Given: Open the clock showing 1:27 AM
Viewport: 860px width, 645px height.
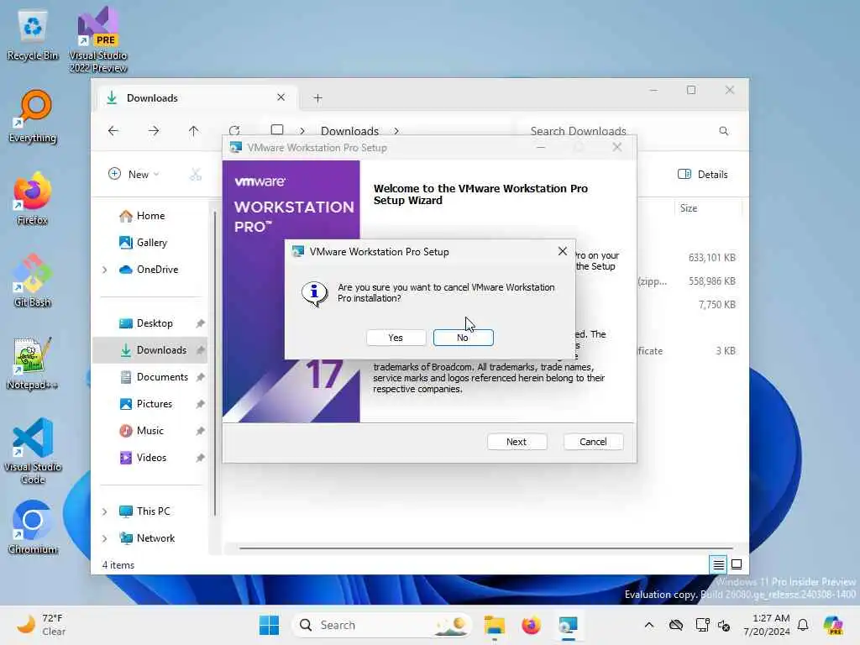Looking at the screenshot, I should point(767,625).
